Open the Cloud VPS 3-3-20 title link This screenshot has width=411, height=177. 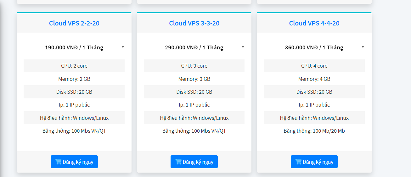[x=194, y=23]
